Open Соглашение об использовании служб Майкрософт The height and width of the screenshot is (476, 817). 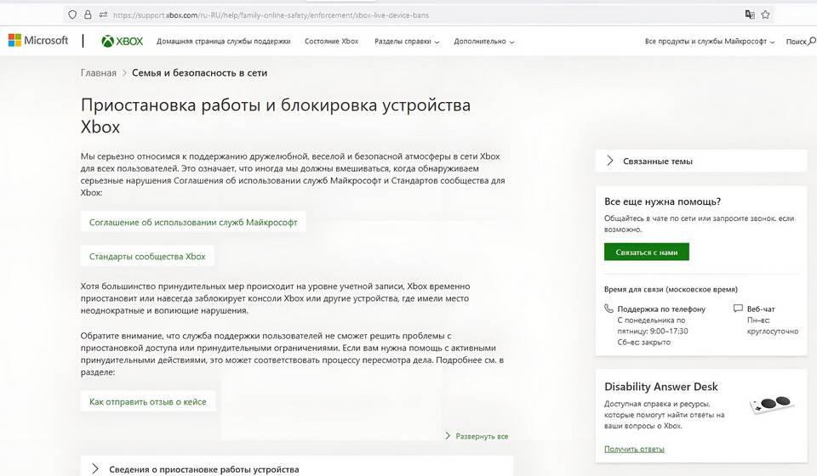(193, 222)
